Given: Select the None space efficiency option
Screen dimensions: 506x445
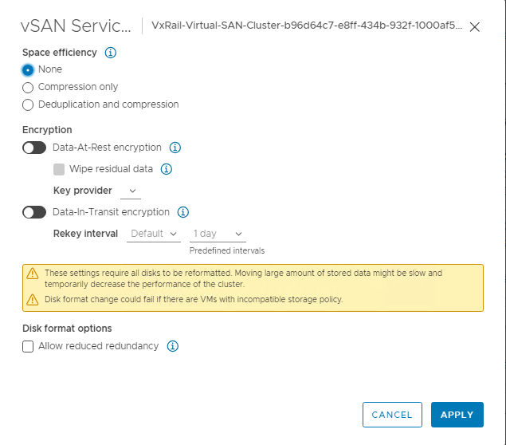Looking at the screenshot, I should tap(29, 69).
